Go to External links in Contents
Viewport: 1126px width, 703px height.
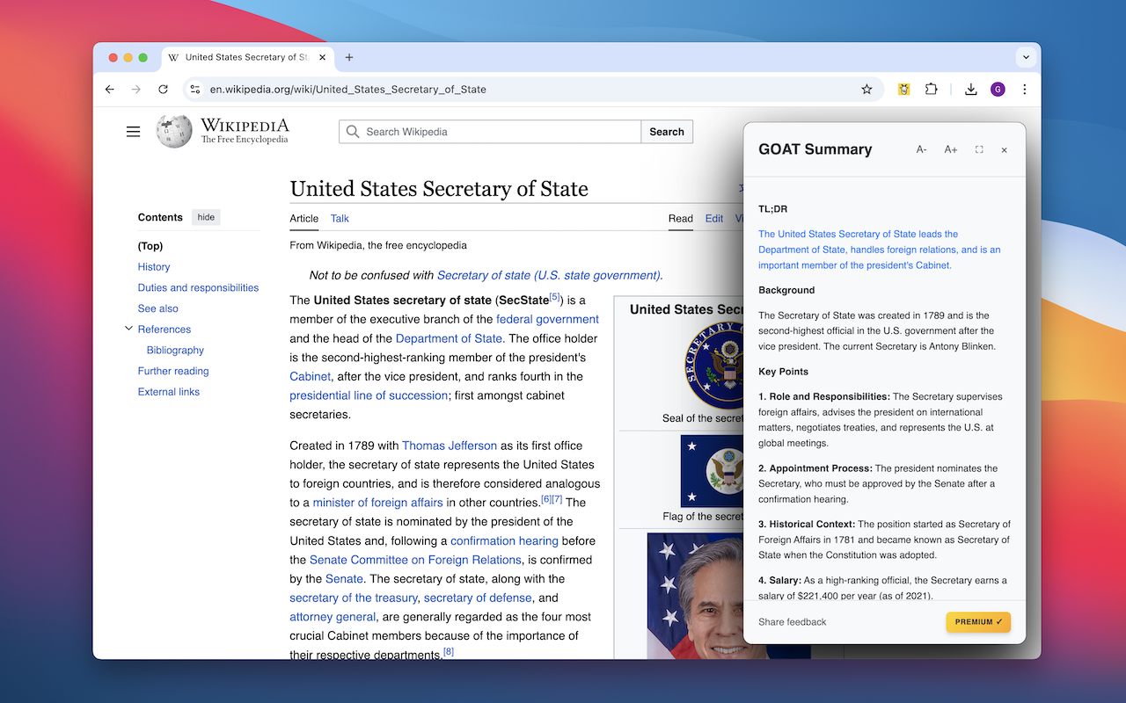click(x=169, y=392)
